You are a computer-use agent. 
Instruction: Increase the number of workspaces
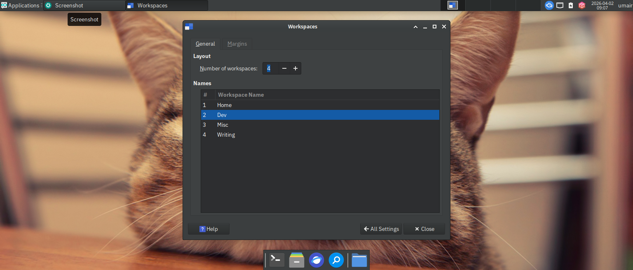tap(295, 68)
